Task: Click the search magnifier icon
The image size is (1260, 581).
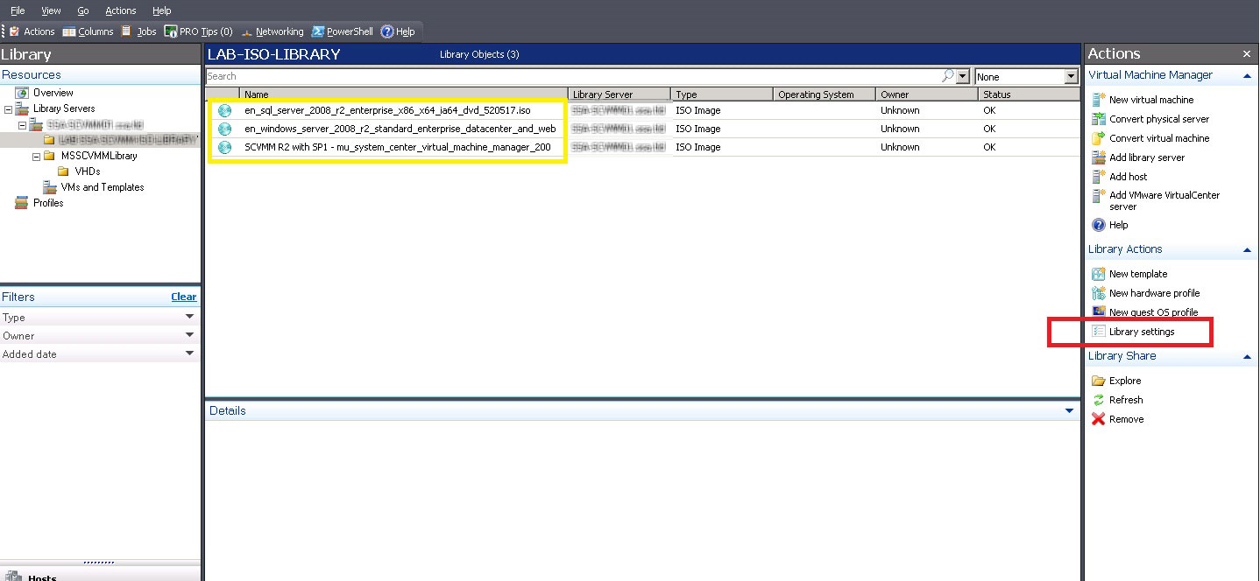Action: 947,76
